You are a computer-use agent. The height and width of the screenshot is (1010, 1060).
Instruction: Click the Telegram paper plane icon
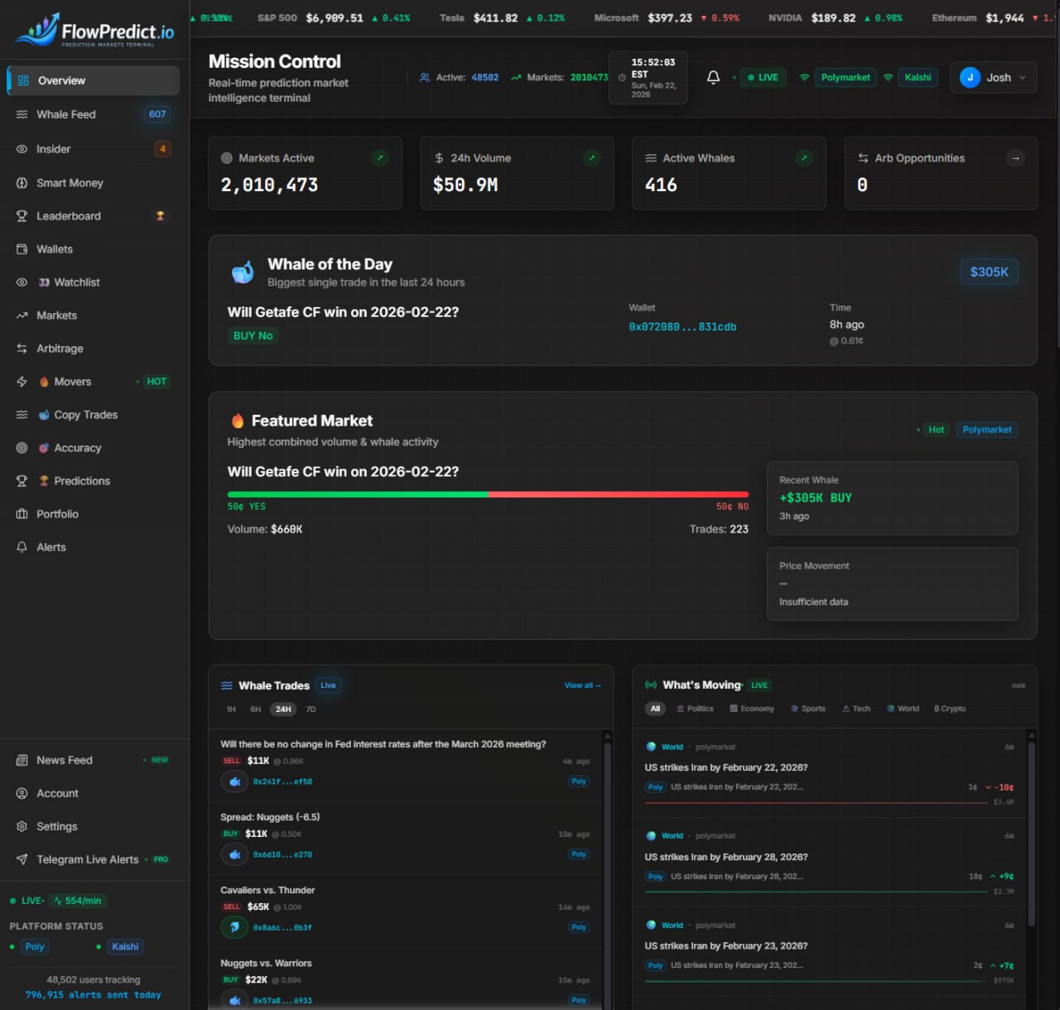coord(22,859)
